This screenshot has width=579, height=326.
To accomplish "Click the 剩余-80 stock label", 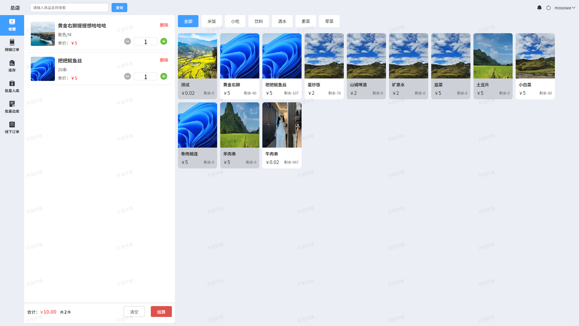I will pyautogui.click(x=546, y=93).
